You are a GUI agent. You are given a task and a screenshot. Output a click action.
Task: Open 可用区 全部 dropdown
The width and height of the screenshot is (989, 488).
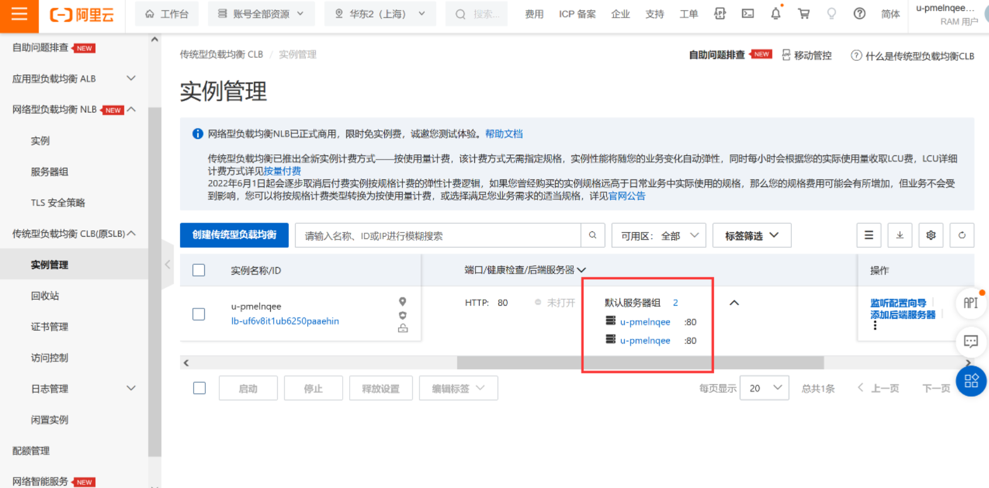point(659,235)
